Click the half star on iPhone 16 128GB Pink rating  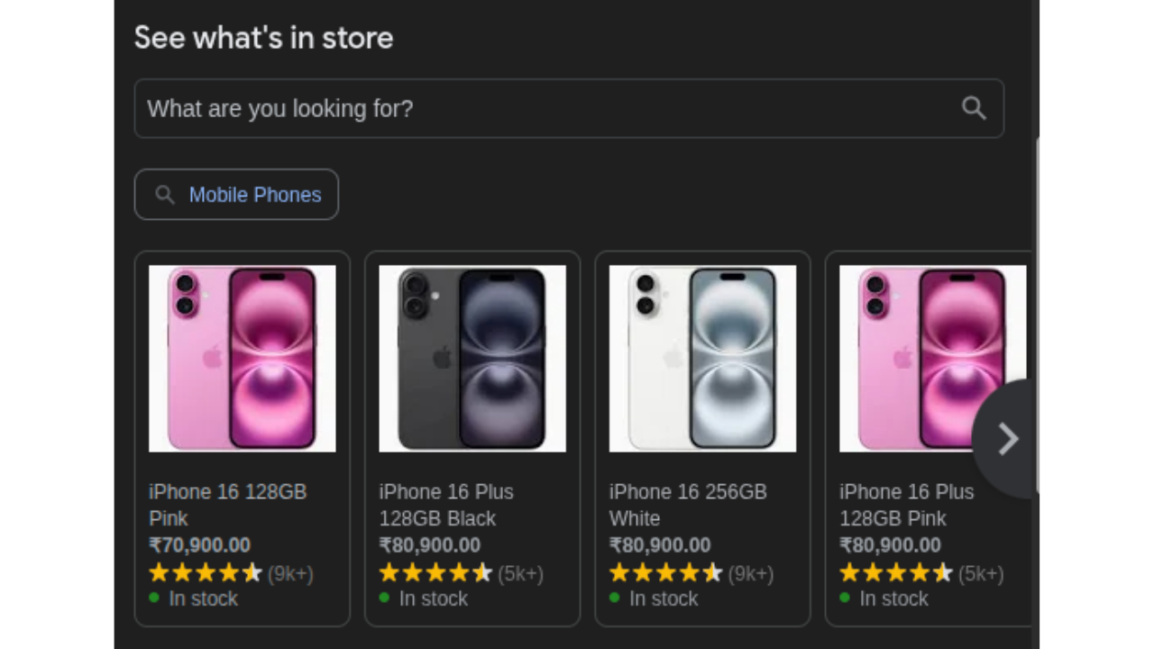(253, 573)
